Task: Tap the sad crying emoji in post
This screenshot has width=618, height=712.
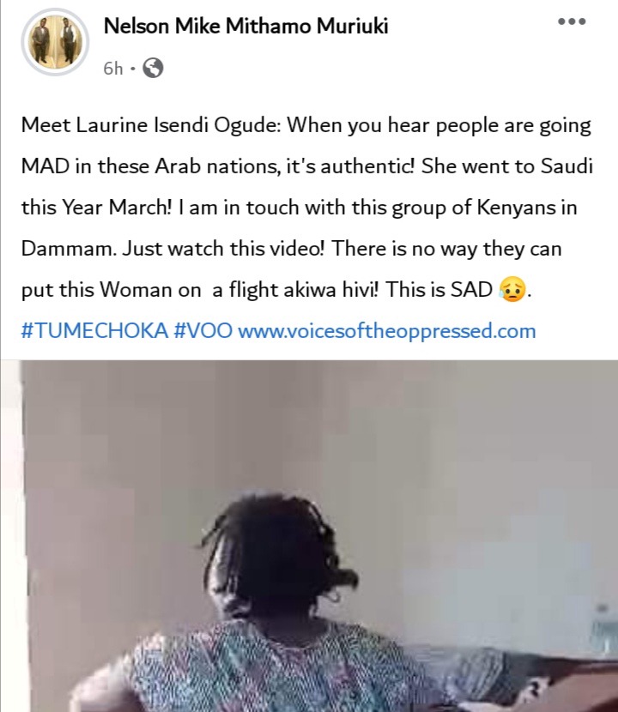Action: tap(512, 289)
